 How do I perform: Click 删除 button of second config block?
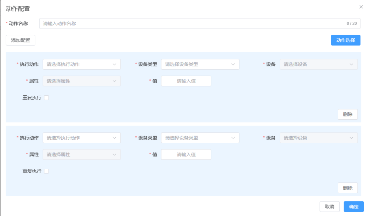pos(348,188)
